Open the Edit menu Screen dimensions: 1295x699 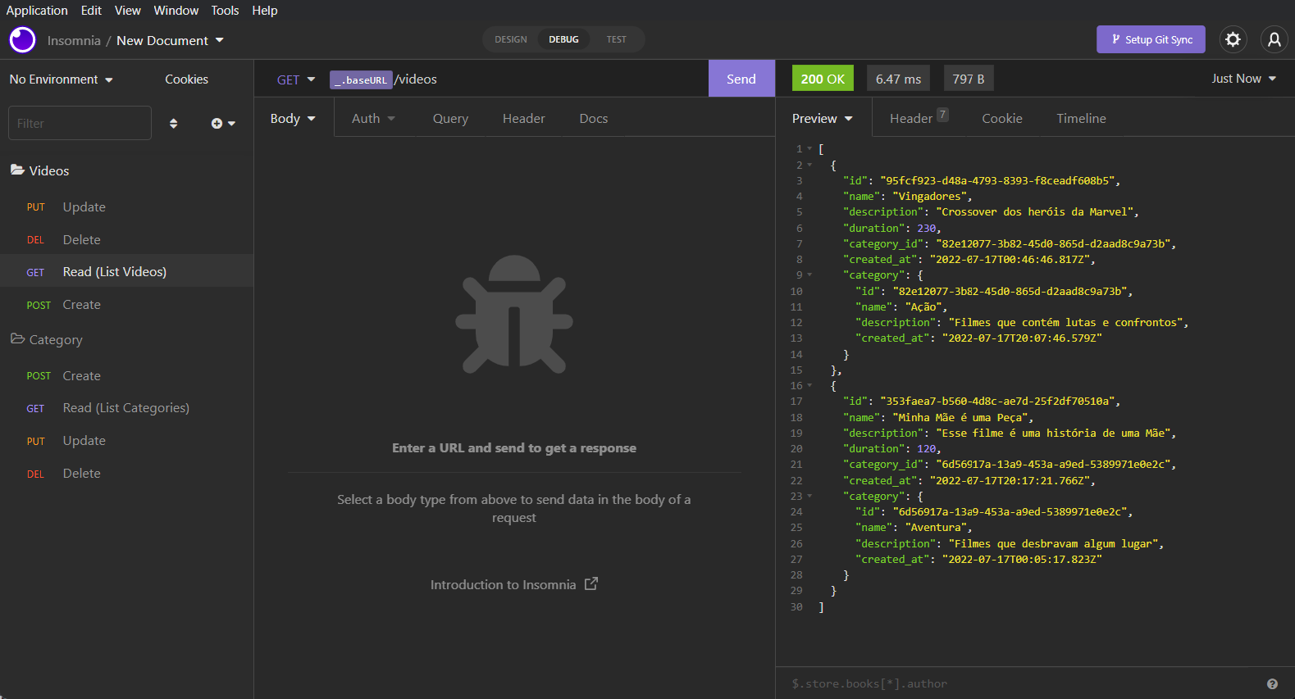click(91, 11)
